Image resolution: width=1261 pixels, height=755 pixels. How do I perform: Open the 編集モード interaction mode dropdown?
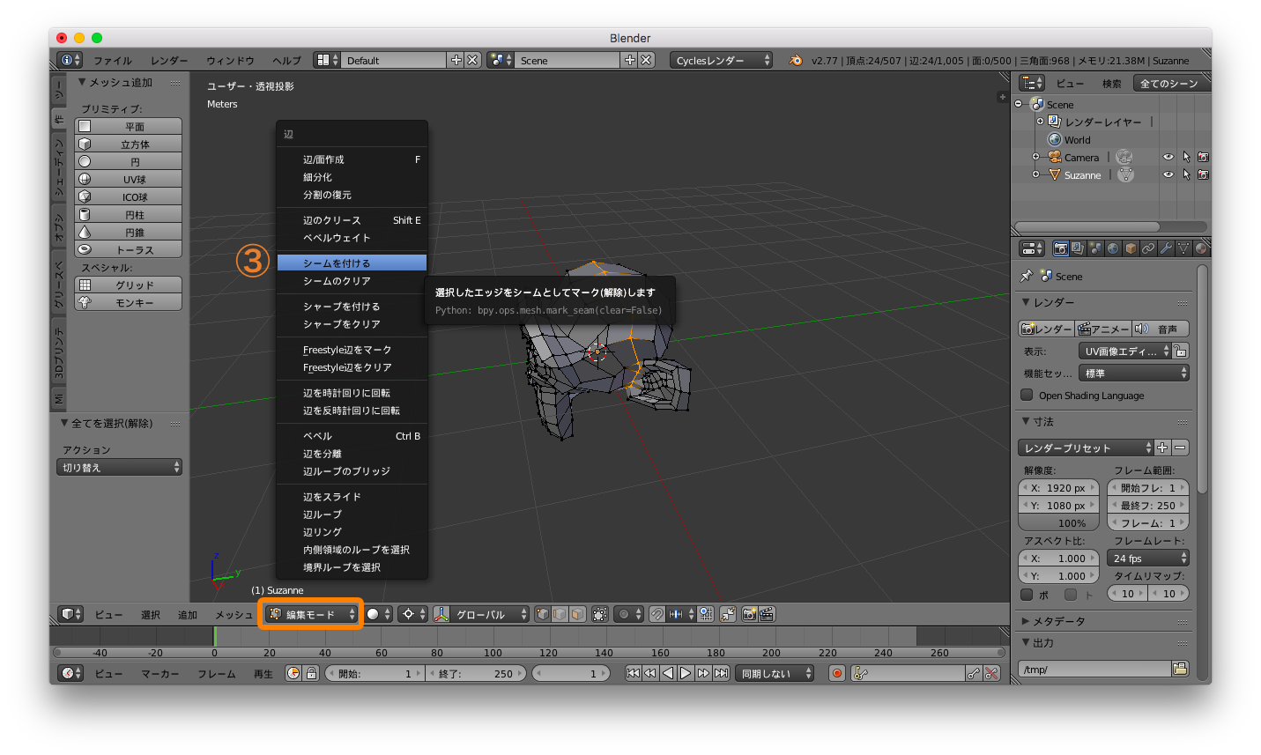point(311,614)
